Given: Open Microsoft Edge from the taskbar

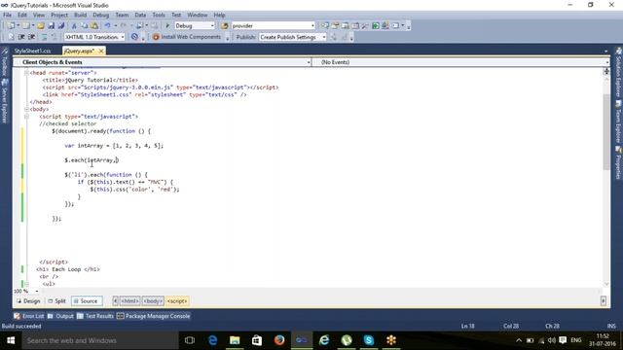Looking at the screenshot, I should click(x=212, y=340).
